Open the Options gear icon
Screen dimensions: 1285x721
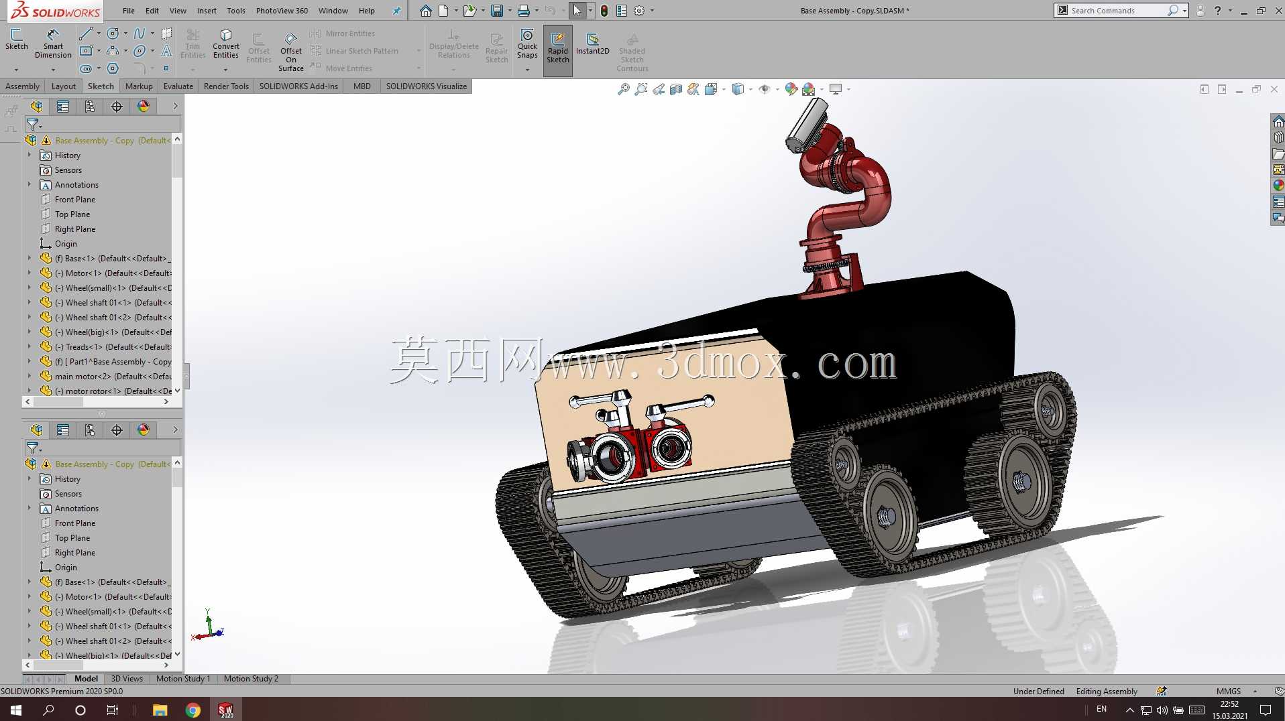click(639, 11)
